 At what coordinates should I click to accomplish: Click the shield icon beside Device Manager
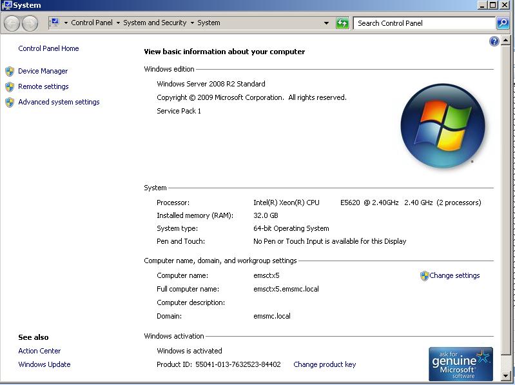pos(10,72)
